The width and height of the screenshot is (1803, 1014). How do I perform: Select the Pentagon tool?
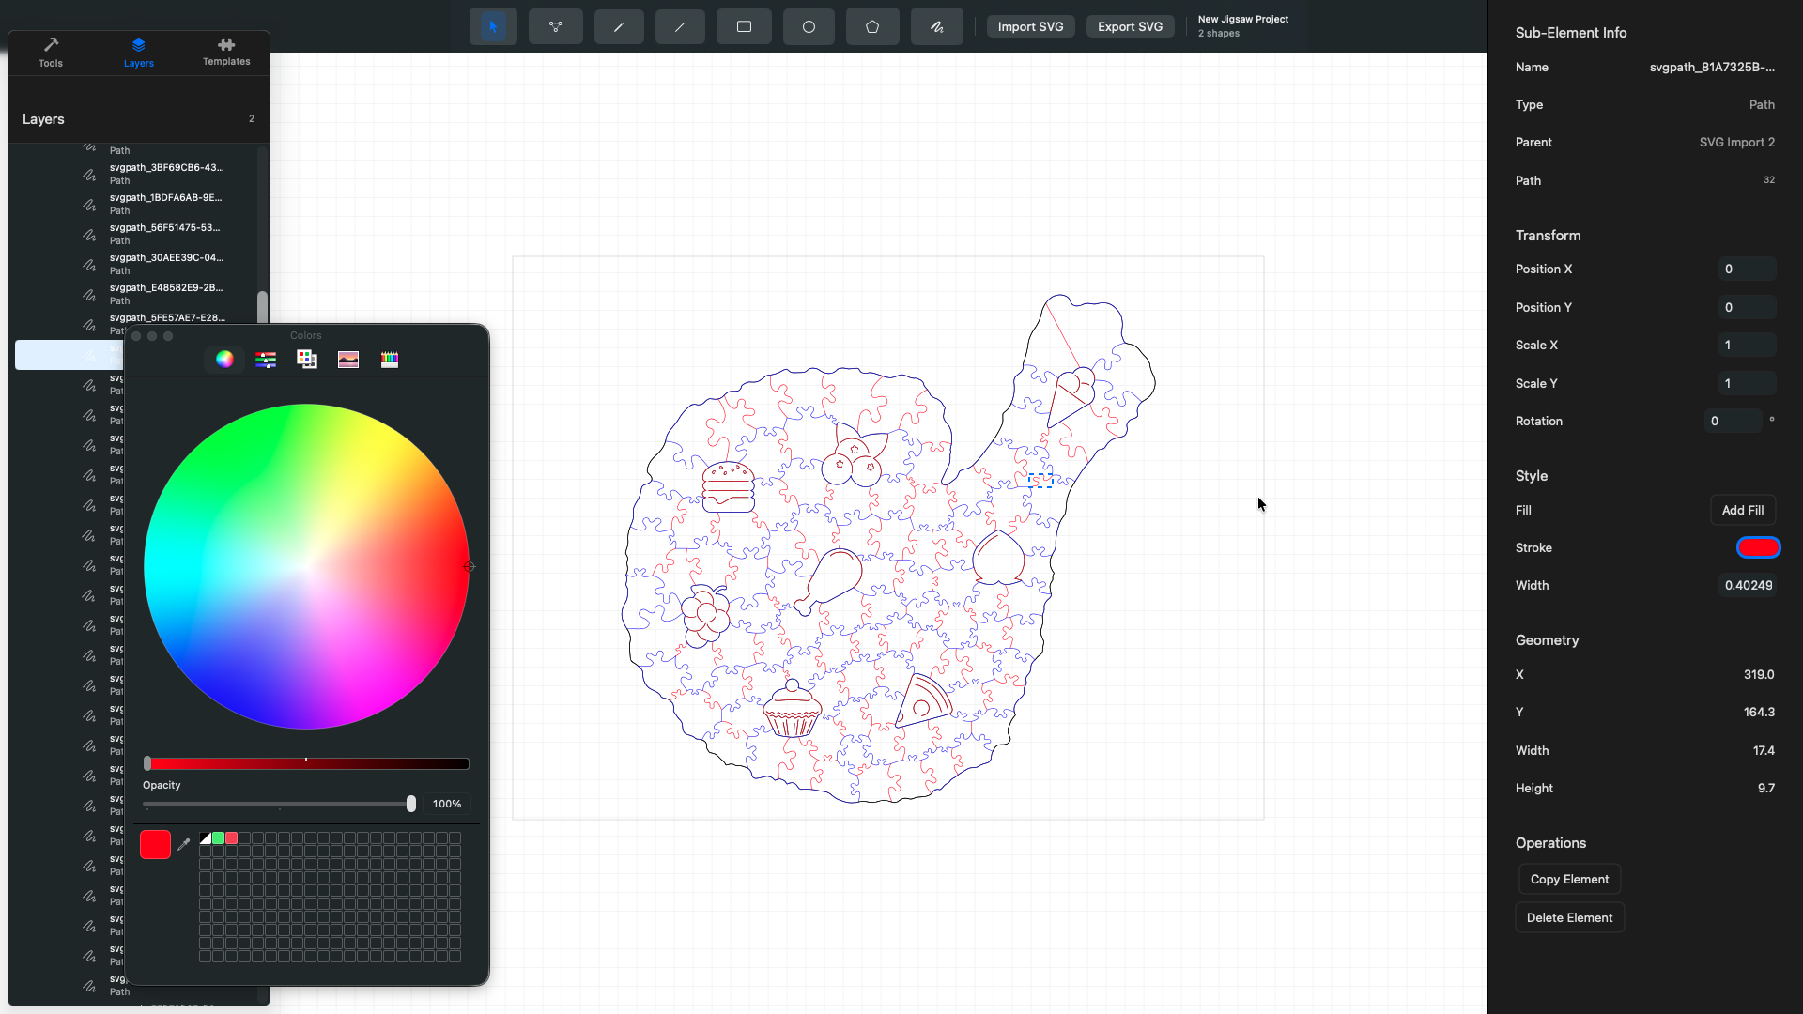(872, 26)
